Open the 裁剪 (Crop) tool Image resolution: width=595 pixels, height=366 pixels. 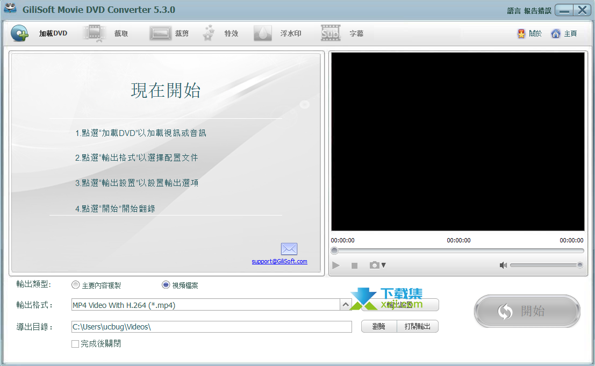click(169, 33)
